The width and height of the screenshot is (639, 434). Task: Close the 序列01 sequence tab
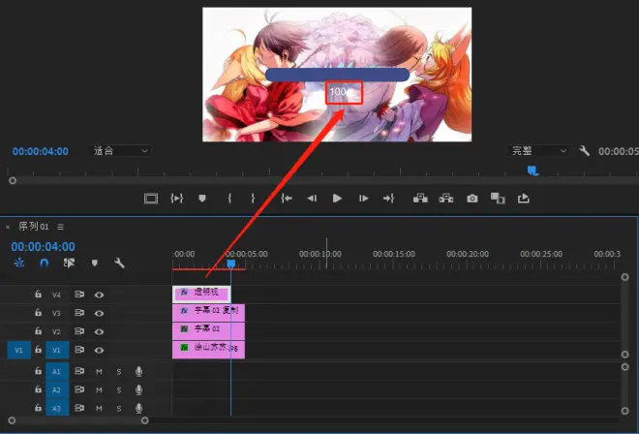coord(8,227)
